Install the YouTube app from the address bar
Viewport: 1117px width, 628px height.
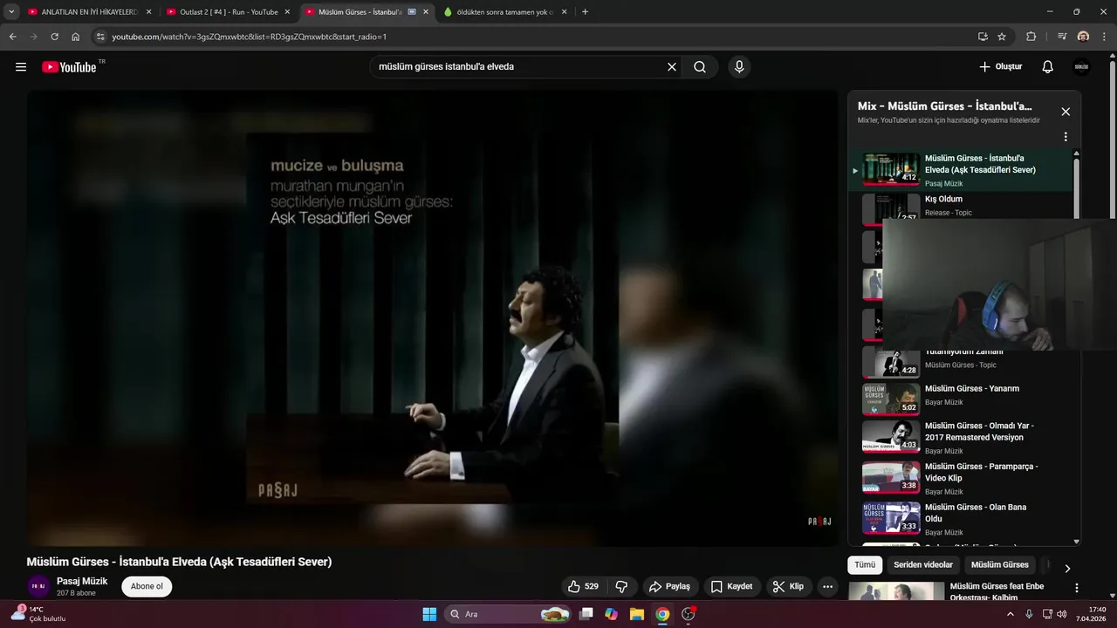[x=983, y=37]
